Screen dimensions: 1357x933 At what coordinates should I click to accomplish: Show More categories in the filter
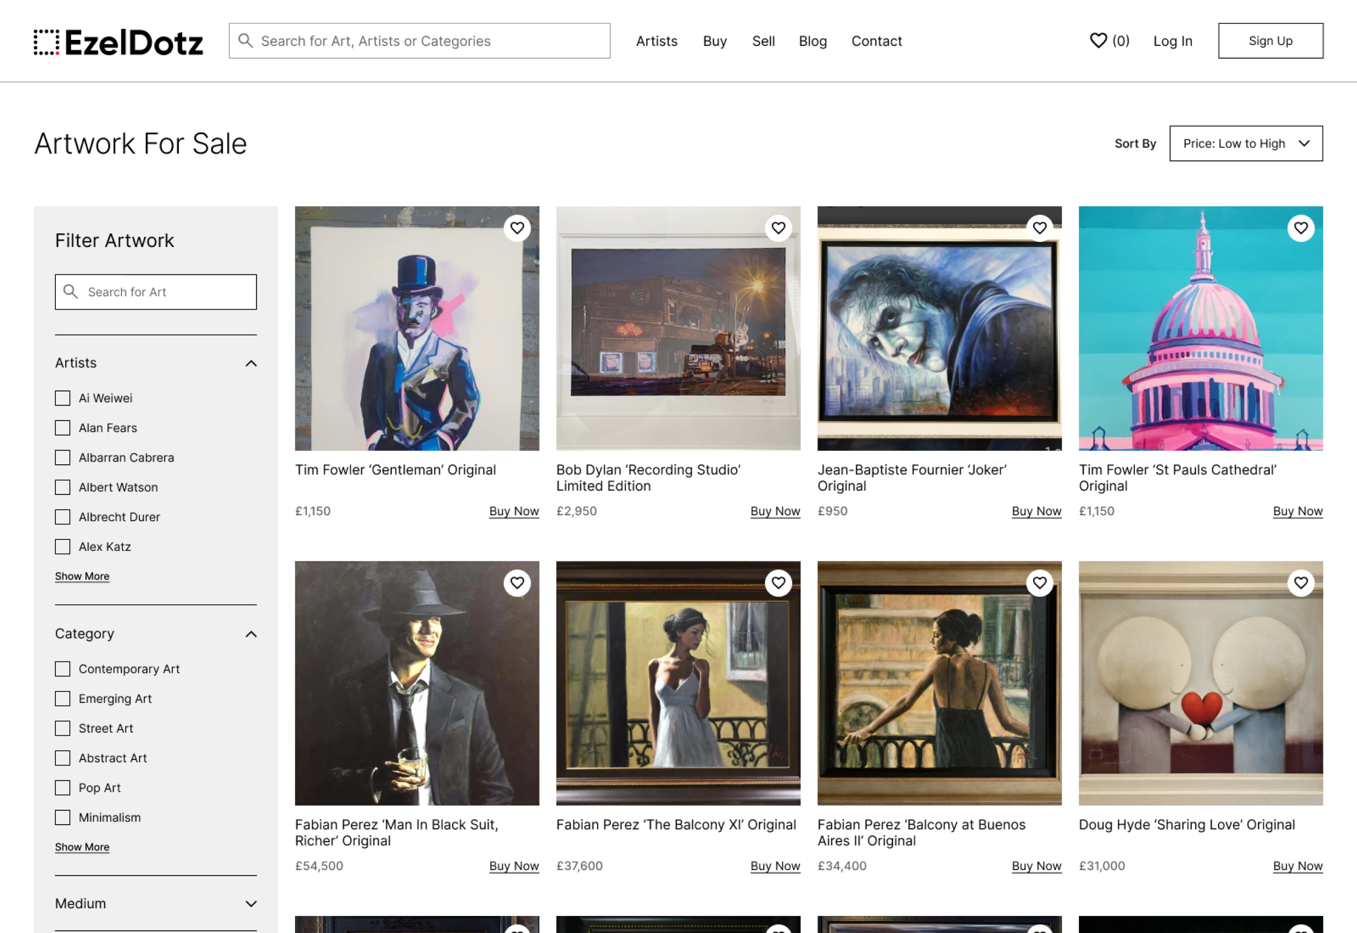click(x=83, y=847)
